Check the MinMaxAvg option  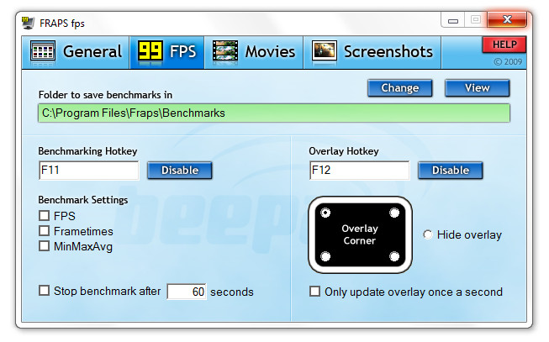click(44, 246)
